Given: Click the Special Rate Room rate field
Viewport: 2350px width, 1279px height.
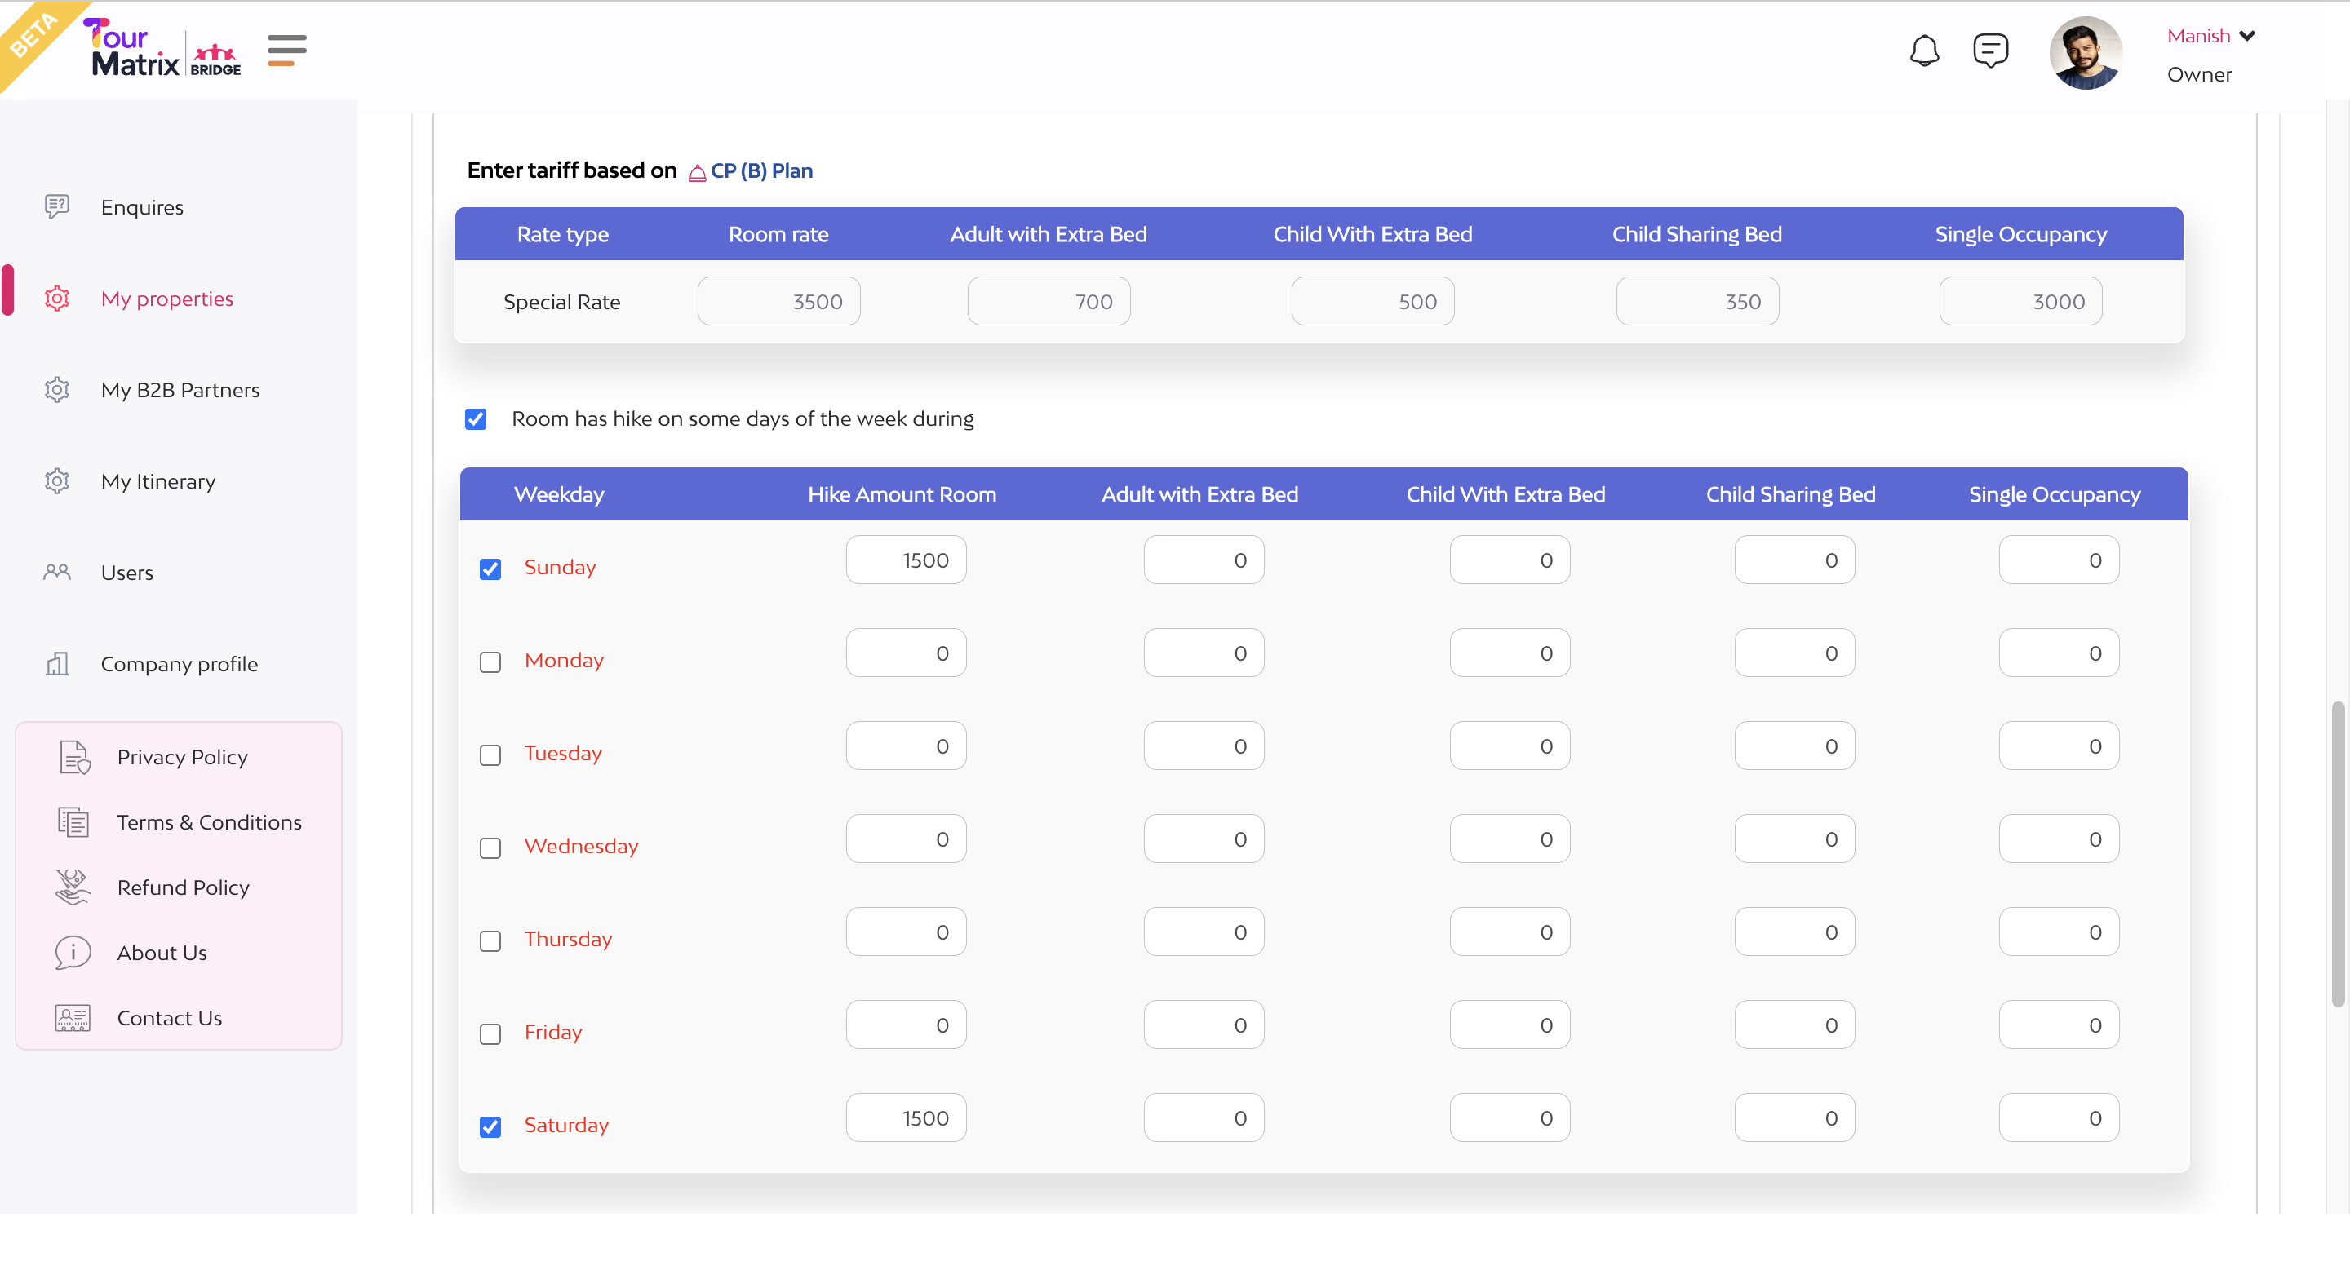Looking at the screenshot, I should 778,302.
